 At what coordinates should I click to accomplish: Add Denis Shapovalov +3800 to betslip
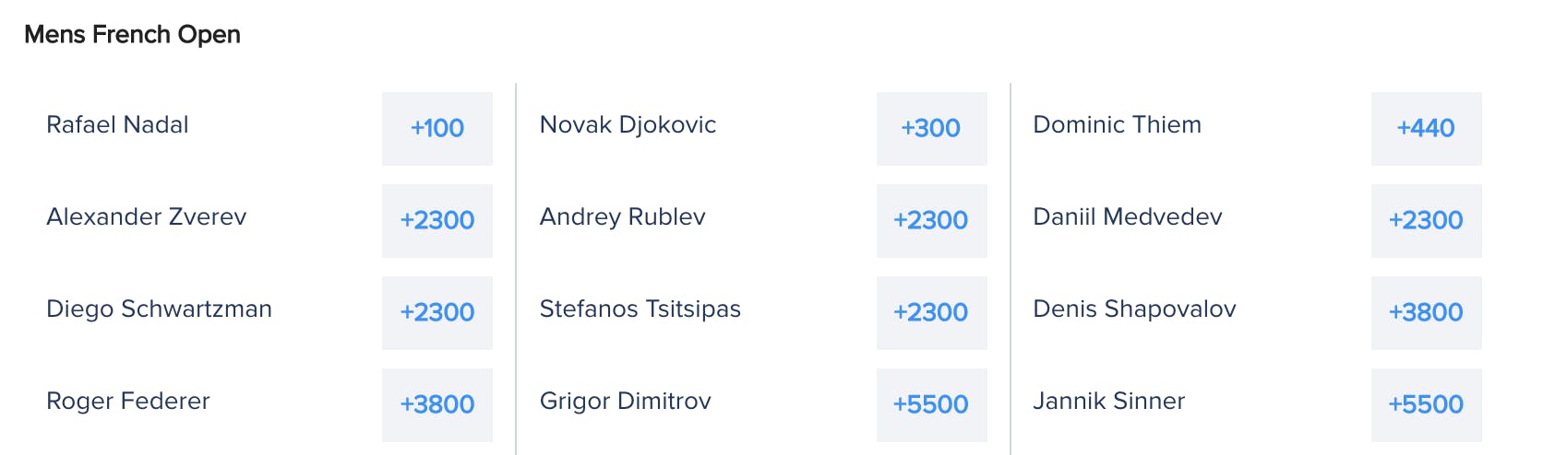coord(1427,313)
